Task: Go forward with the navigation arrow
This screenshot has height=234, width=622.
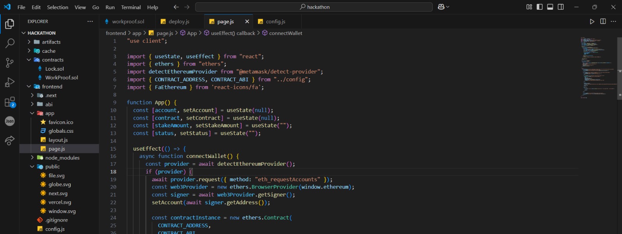Action: pyautogui.click(x=187, y=7)
